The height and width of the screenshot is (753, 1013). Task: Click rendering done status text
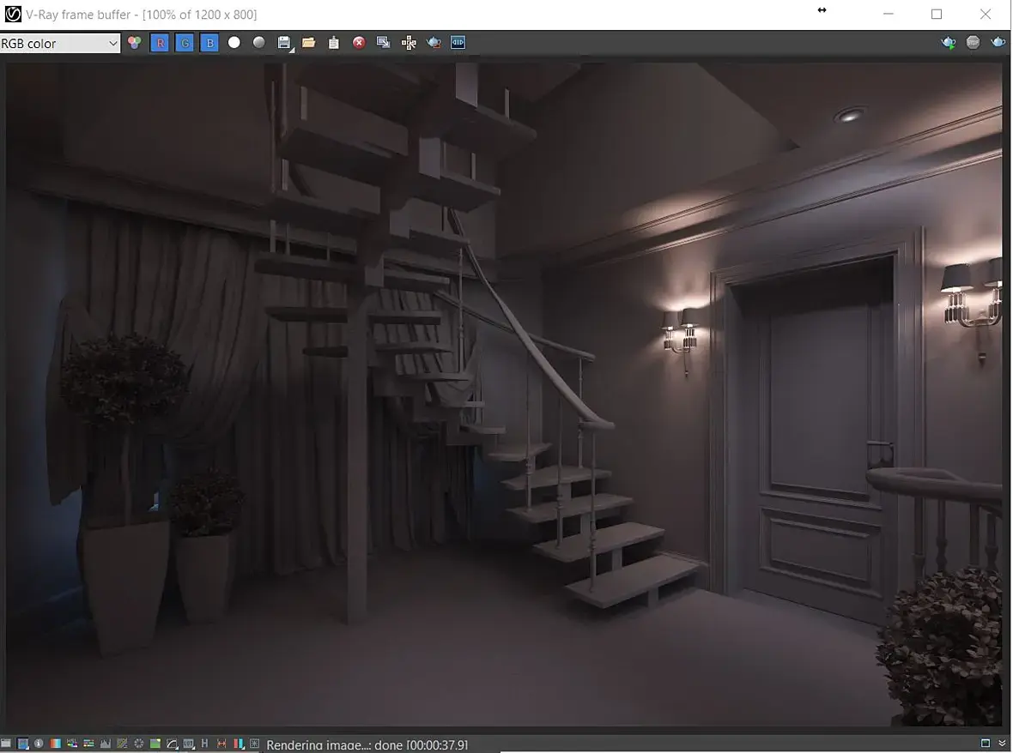coord(367,744)
